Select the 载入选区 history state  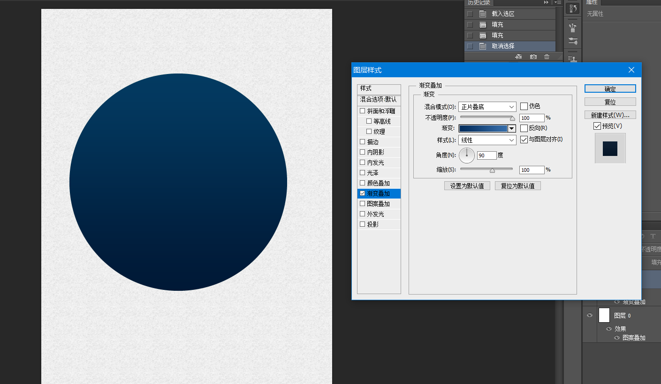click(510, 14)
